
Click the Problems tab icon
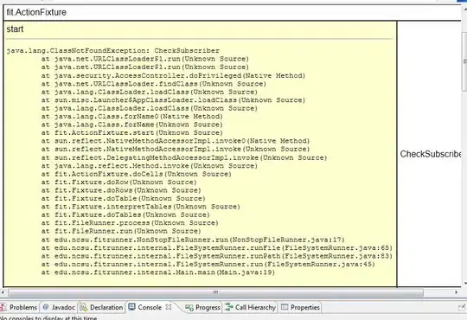pyautogui.click(x=3, y=307)
